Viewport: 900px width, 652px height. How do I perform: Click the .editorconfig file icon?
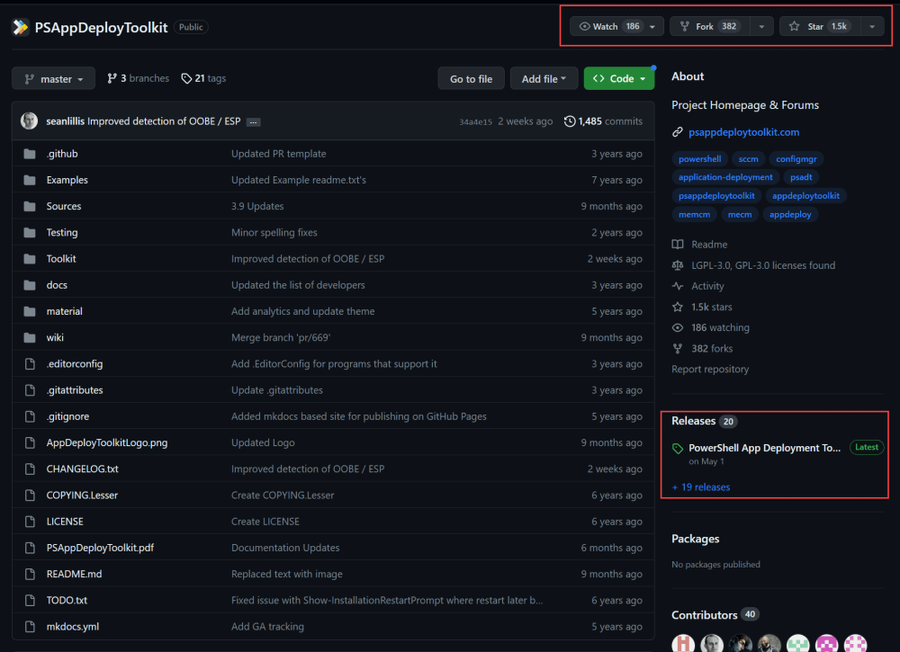click(x=30, y=364)
